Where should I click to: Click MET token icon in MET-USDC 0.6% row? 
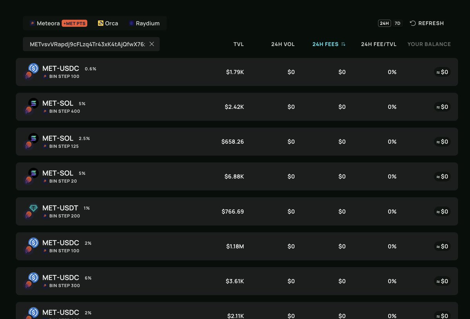tap(28, 76)
